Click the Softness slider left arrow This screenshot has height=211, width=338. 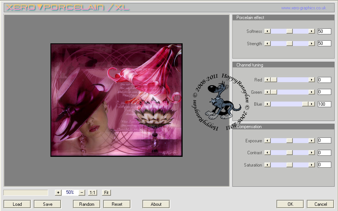tap(267, 31)
